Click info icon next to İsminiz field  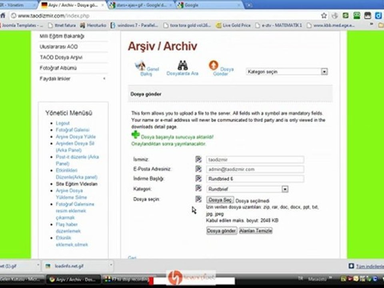(198, 159)
